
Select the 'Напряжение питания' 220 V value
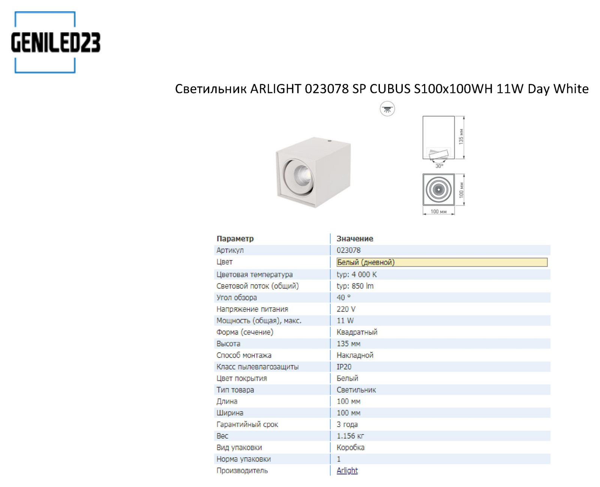coord(346,309)
